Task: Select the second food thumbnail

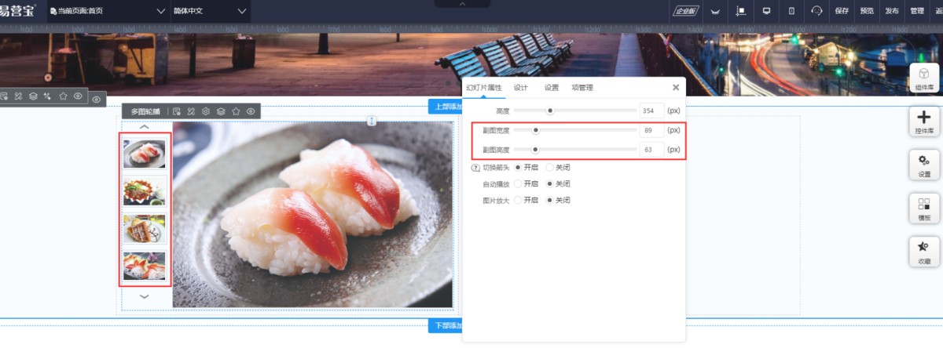Action: pos(145,191)
